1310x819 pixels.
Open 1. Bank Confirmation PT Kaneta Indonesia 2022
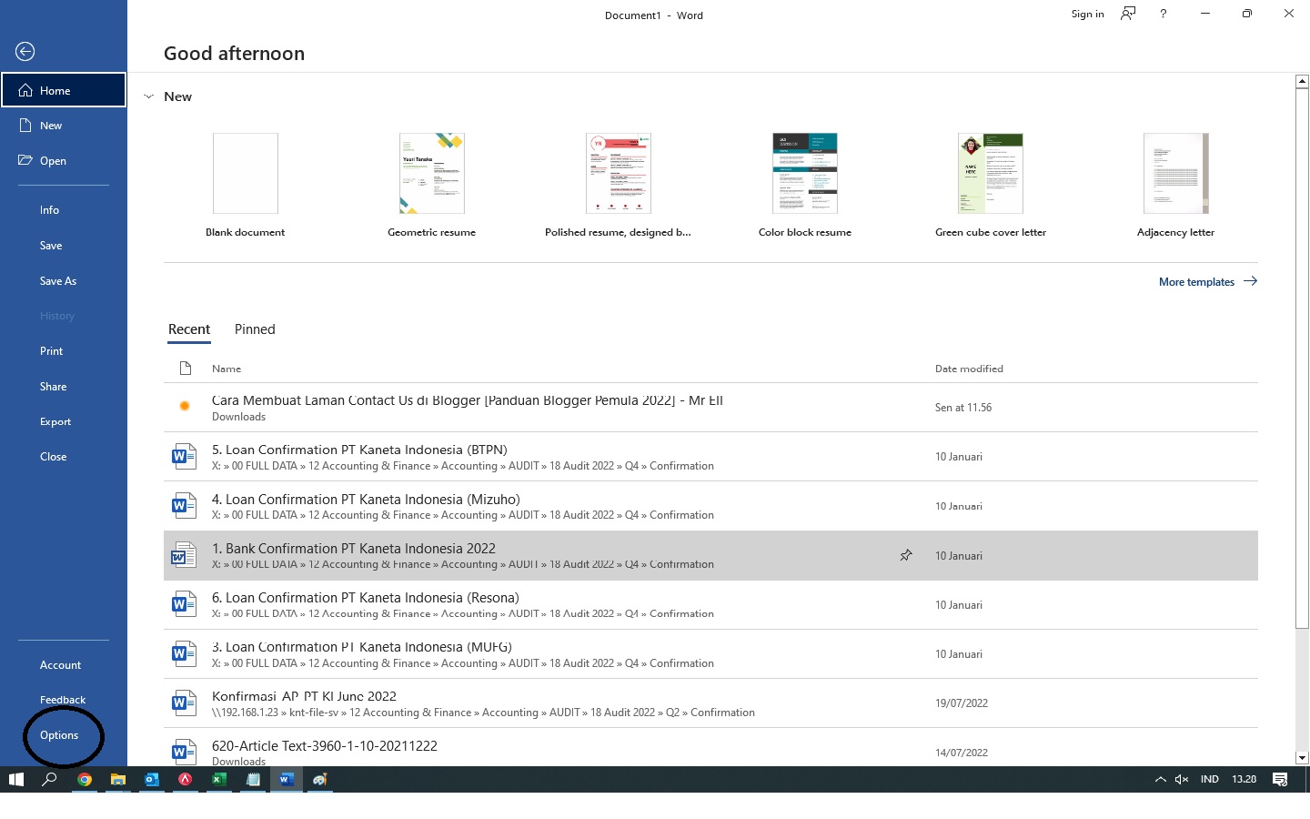click(x=710, y=555)
